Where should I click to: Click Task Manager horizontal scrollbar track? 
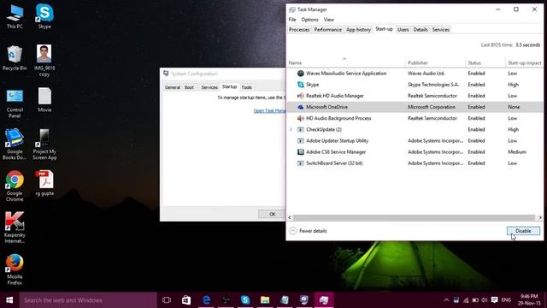[414, 217]
